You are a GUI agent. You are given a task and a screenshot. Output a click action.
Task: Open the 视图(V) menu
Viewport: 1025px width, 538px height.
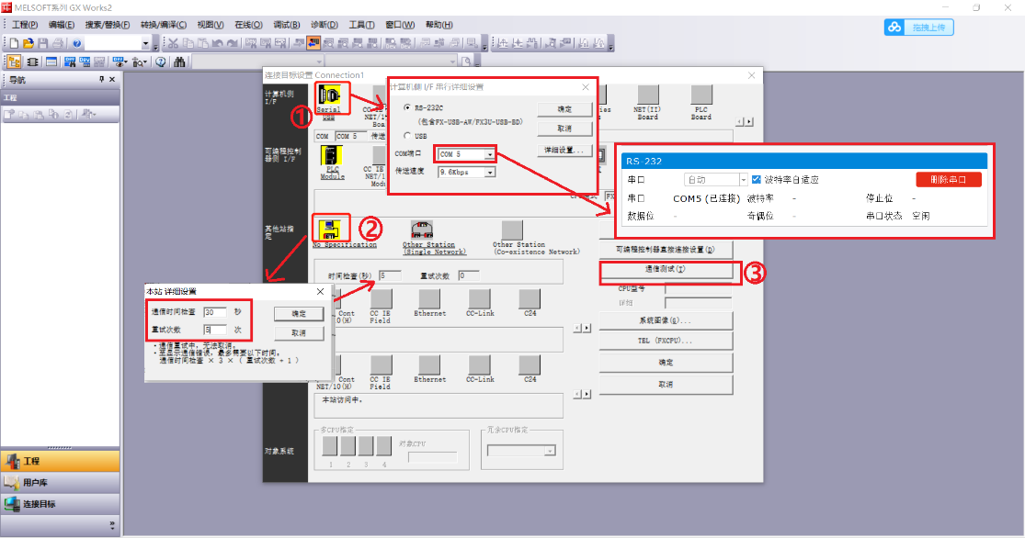click(211, 25)
